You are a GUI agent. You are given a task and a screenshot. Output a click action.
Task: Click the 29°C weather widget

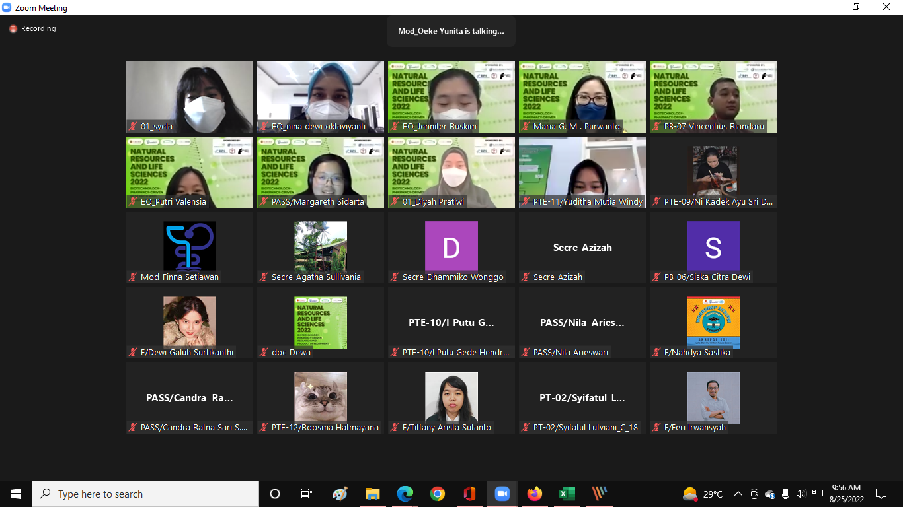tap(703, 494)
